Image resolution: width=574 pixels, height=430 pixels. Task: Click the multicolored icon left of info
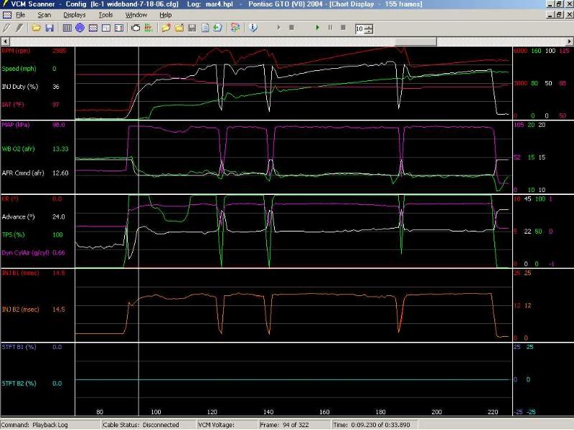235,28
